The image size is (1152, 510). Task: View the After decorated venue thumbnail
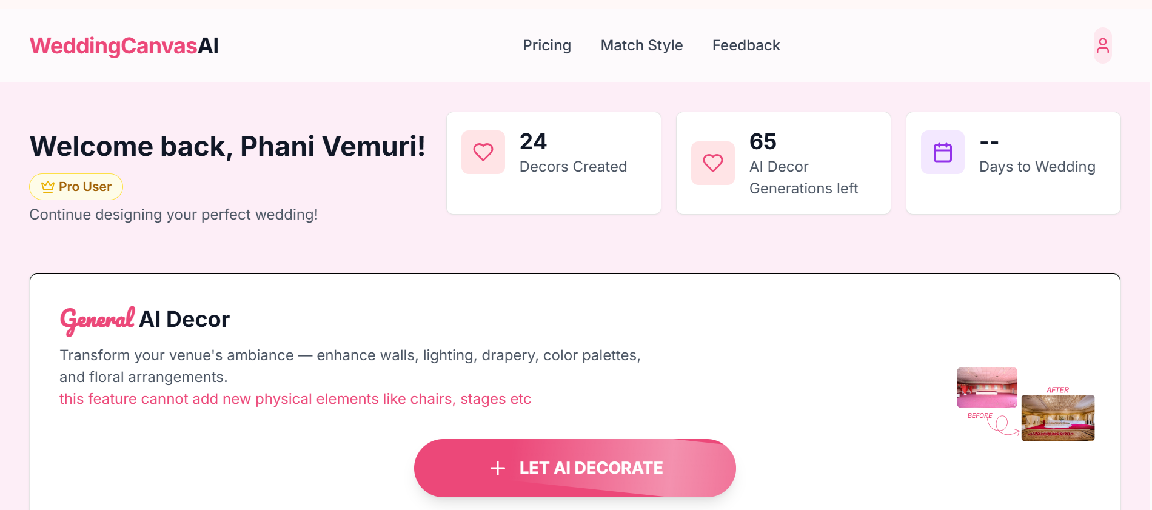[x=1057, y=418]
